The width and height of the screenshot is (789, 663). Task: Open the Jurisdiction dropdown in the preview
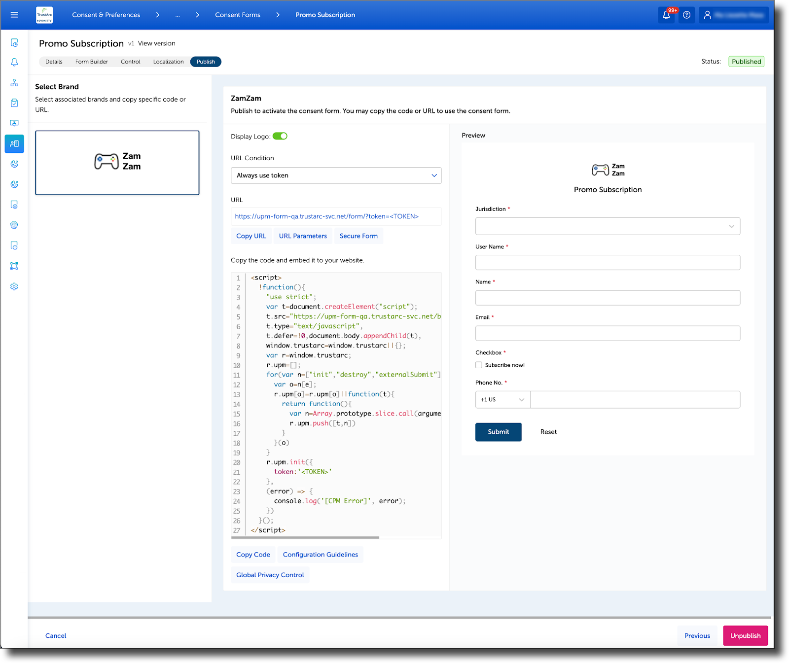[x=608, y=226]
